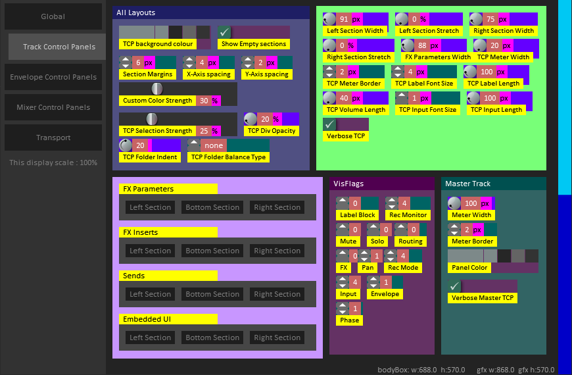Switch to Envelope Control Panels tab
The image size is (572, 375).
click(x=53, y=77)
